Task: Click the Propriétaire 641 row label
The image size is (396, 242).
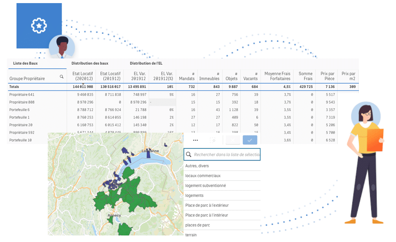Action: point(22,95)
